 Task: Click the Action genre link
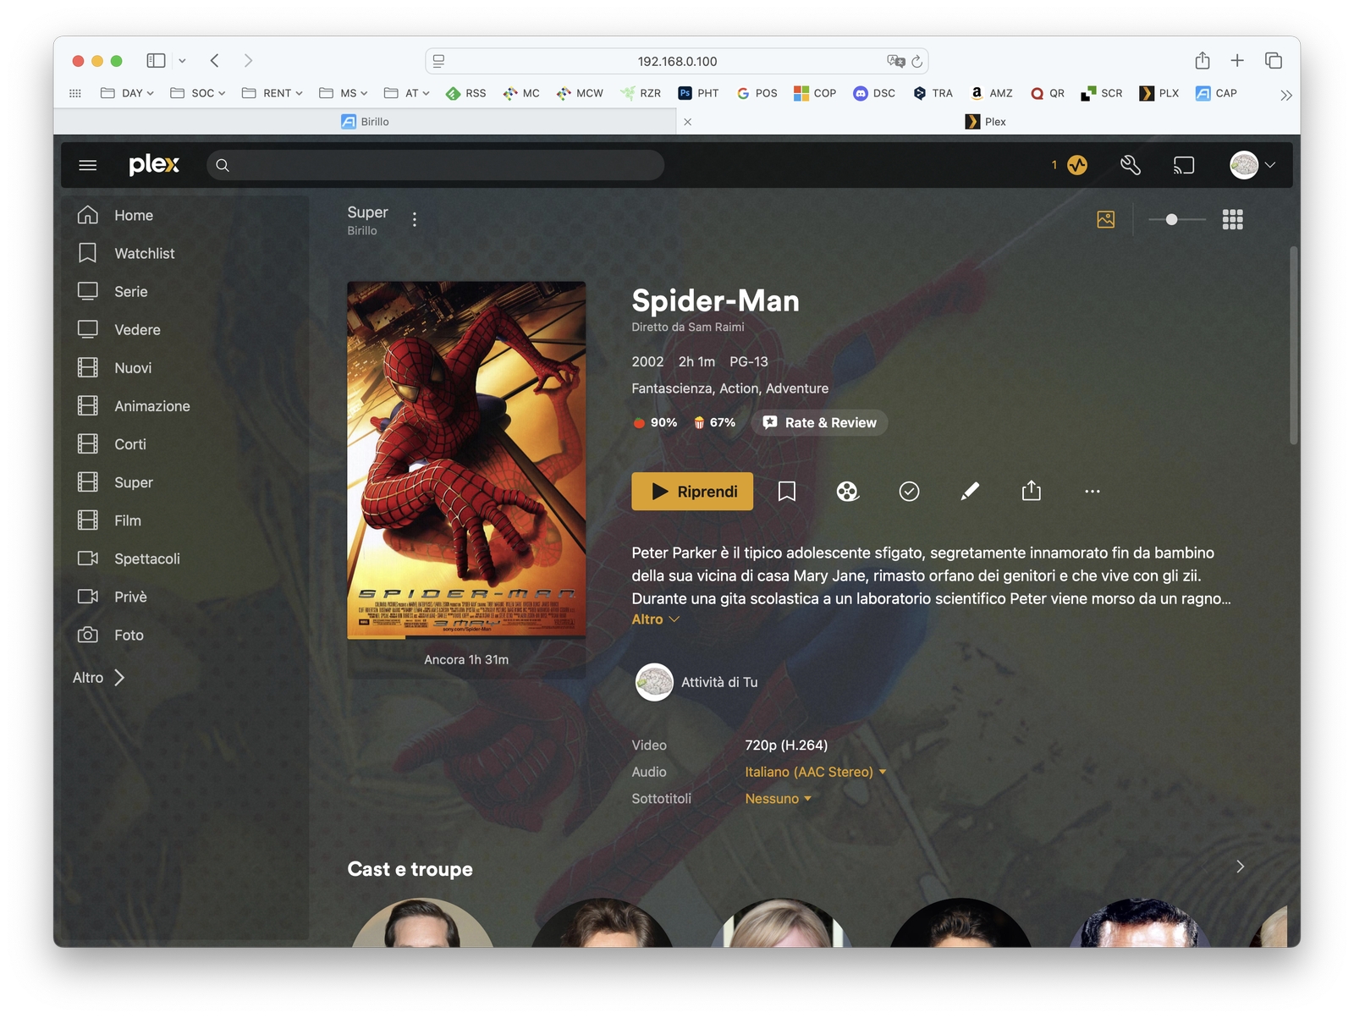(739, 388)
